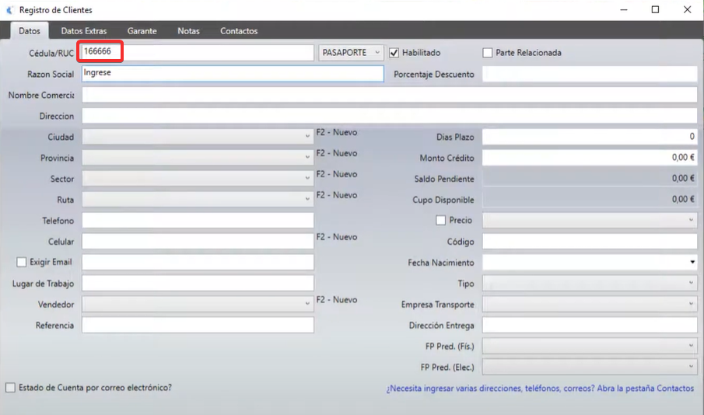
Task: Click the Dirección Entrega field
Action: pyautogui.click(x=590, y=325)
